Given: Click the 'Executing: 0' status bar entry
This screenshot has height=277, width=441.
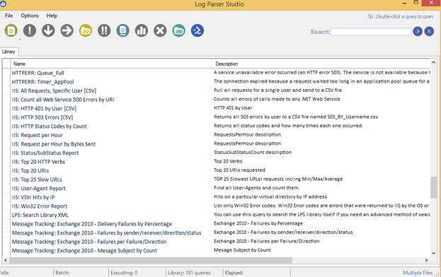Looking at the screenshot, I should coord(124,273).
